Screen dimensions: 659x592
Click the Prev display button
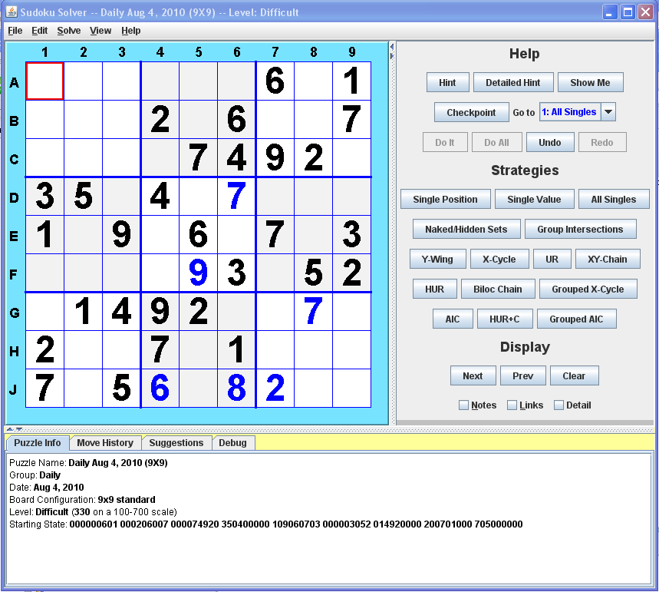coord(523,375)
